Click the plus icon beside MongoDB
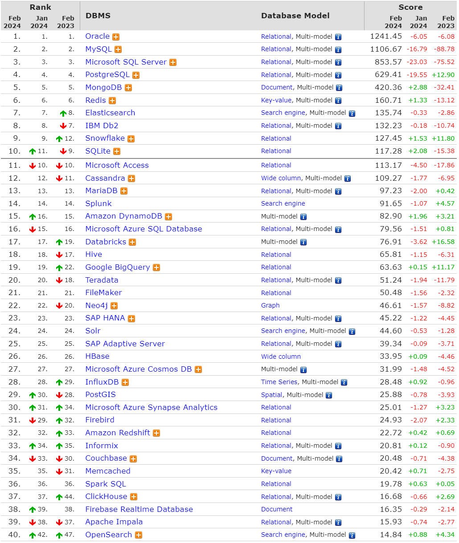Screen dimensions: 459x543 click(x=128, y=88)
